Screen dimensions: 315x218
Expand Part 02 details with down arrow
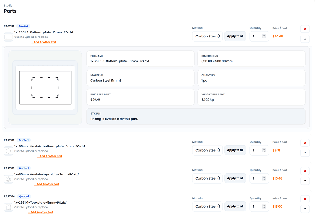click(x=305, y=153)
